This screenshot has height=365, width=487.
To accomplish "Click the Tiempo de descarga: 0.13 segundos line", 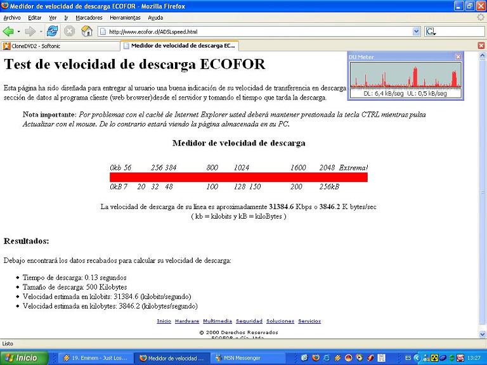I will (75, 278).
